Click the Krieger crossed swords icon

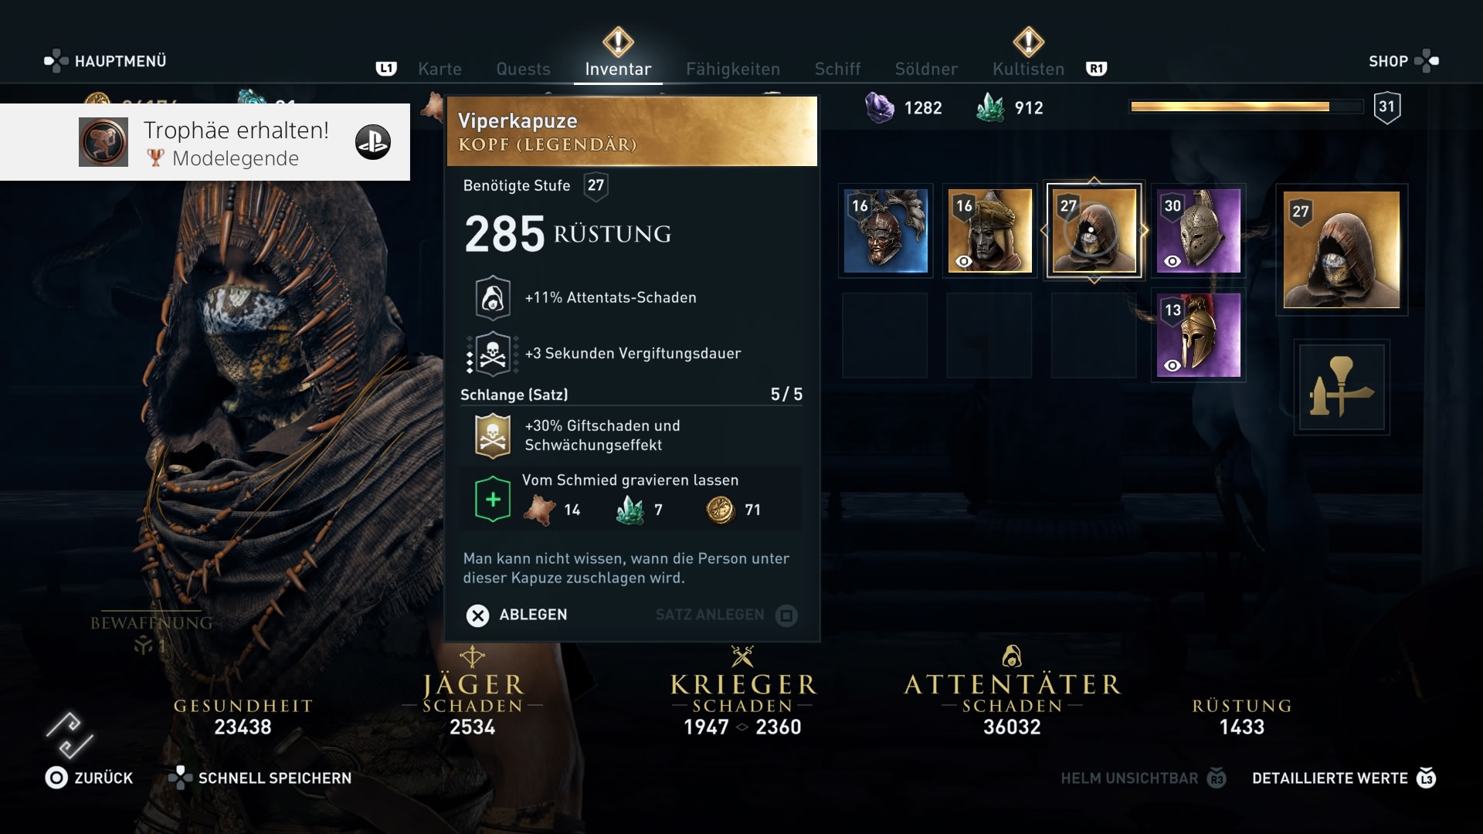742,656
